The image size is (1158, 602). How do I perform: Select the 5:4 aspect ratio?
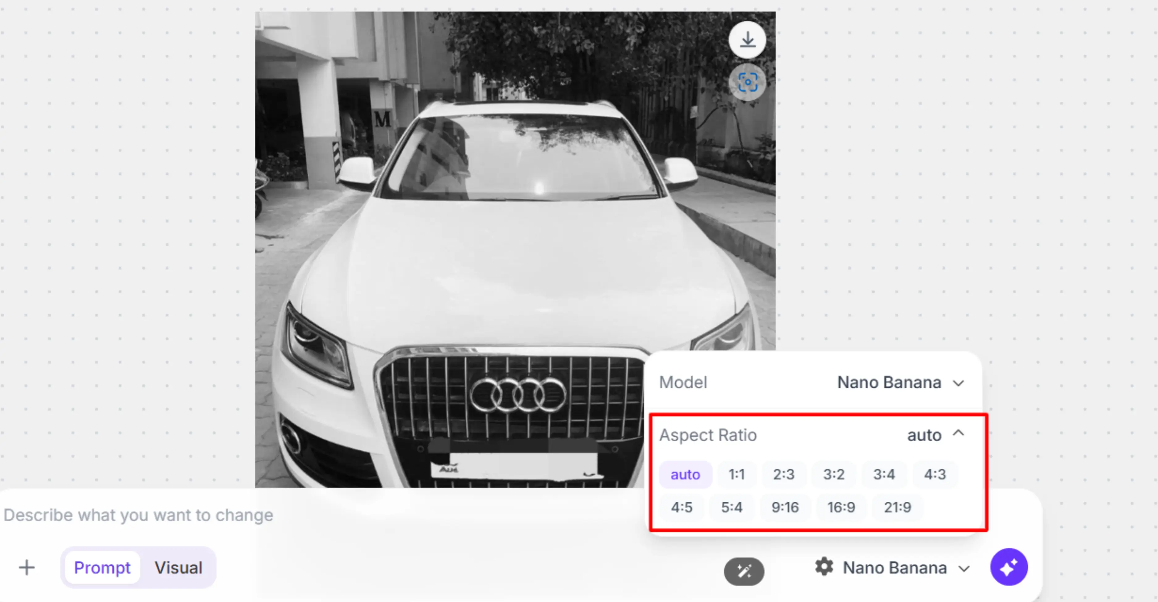[732, 508]
